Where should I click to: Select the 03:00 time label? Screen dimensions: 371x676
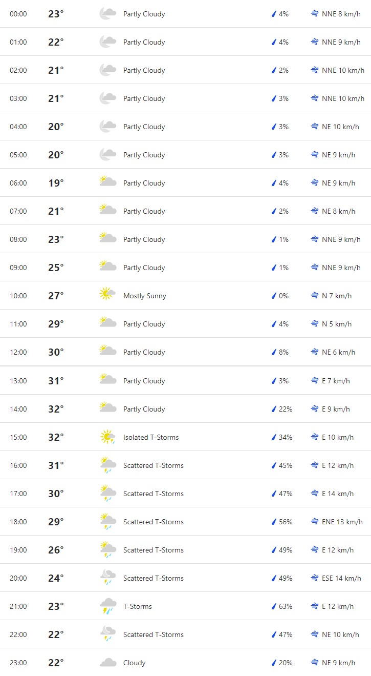tap(18, 98)
